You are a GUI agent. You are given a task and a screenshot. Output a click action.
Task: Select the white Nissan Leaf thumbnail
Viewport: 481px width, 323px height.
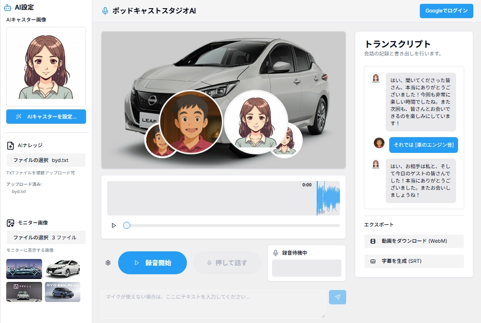tap(63, 269)
